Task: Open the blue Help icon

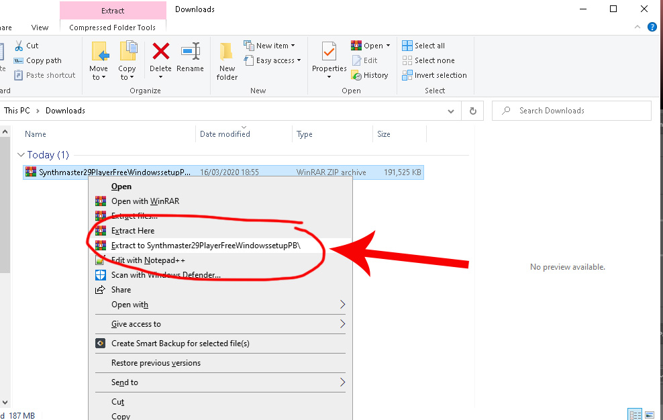Action: coord(652,27)
